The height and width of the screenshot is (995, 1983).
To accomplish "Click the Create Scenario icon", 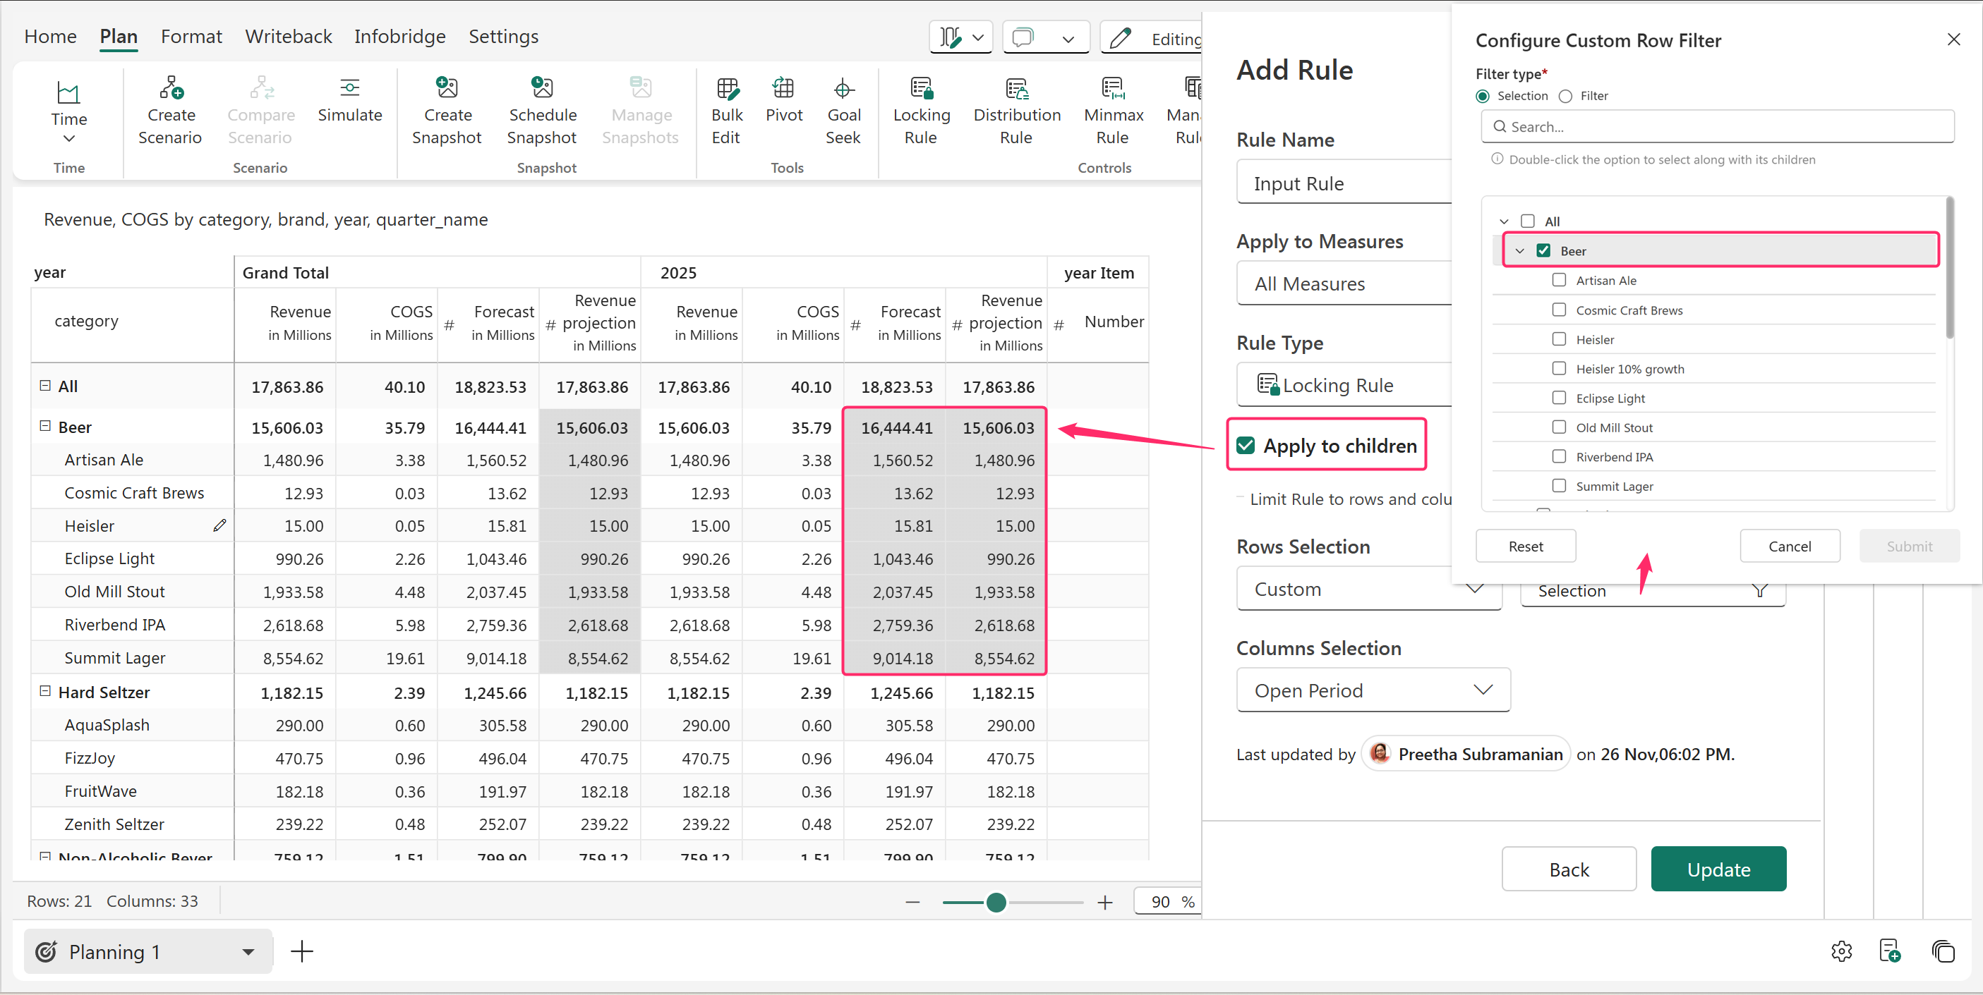I will 170,88.
